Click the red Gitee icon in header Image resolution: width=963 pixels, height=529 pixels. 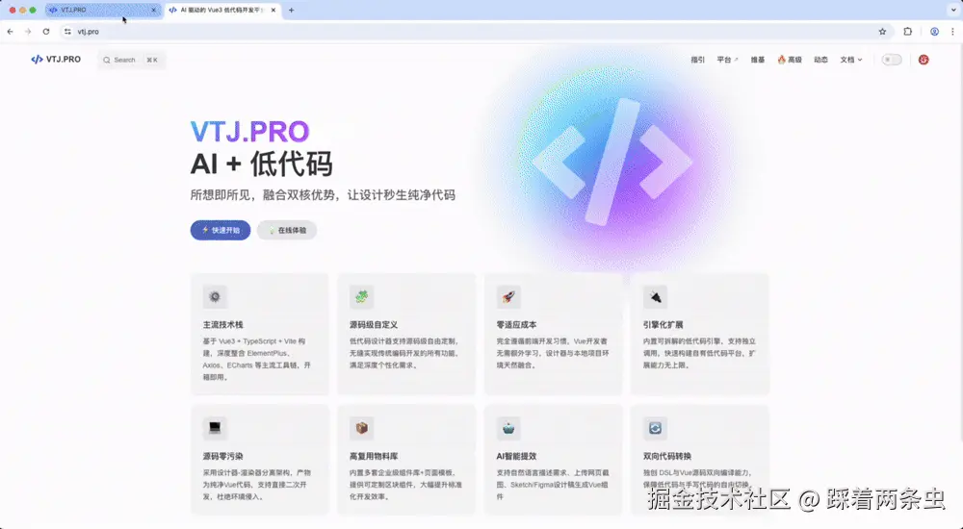coord(924,60)
